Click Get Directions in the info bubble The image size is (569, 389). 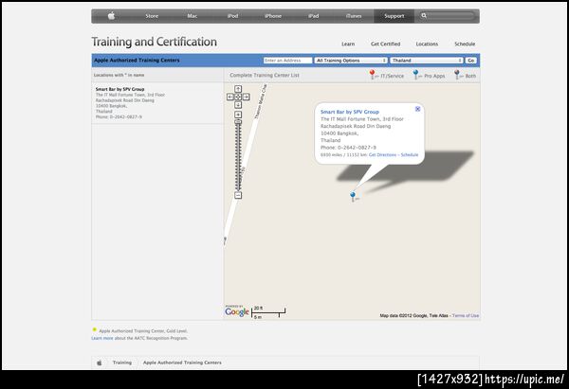382,154
